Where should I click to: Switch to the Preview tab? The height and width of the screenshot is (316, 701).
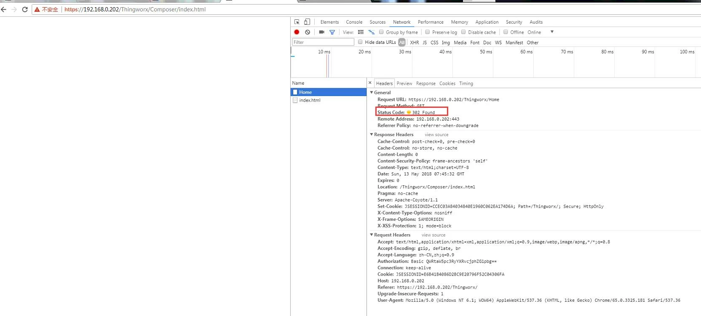click(404, 83)
